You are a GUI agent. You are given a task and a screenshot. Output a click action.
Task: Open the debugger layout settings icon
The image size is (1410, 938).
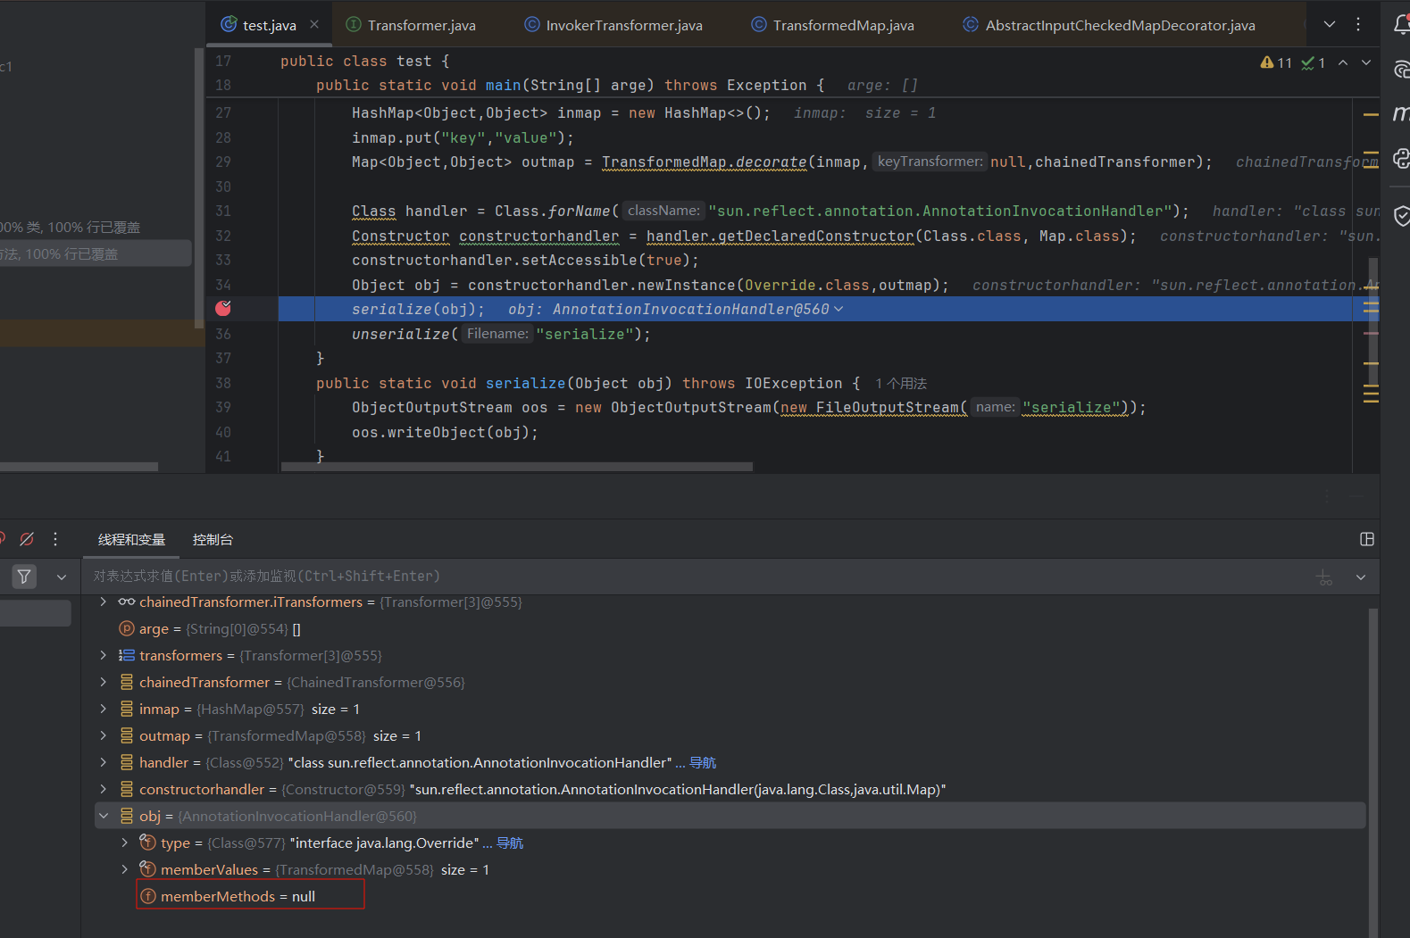coord(1366,539)
